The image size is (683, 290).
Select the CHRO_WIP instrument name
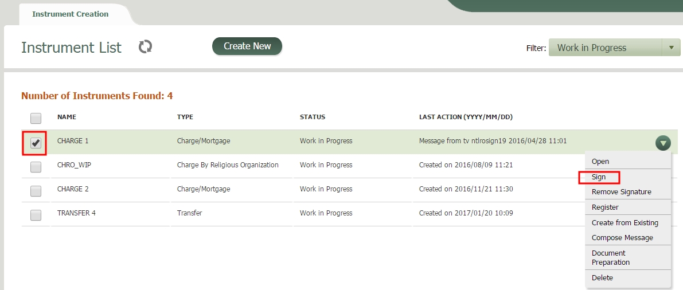(x=74, y=164)
